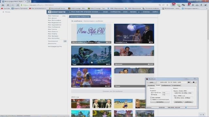
Task: Click the browser address bar URL
Action: coord(39,5)
